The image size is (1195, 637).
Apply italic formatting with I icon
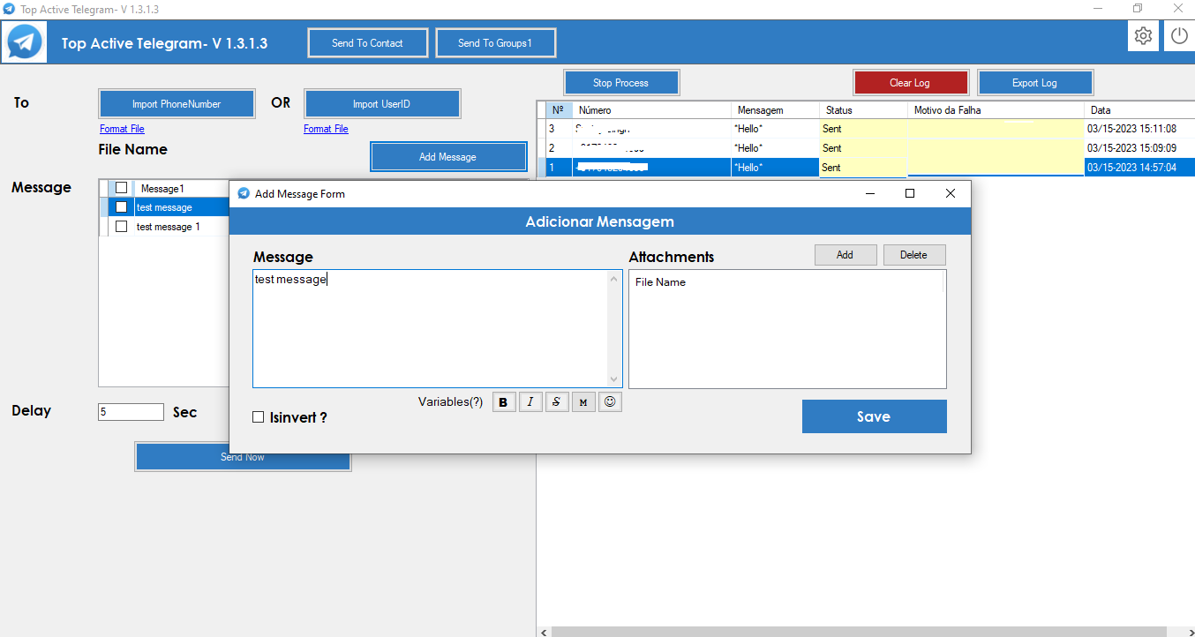[530, 402]
